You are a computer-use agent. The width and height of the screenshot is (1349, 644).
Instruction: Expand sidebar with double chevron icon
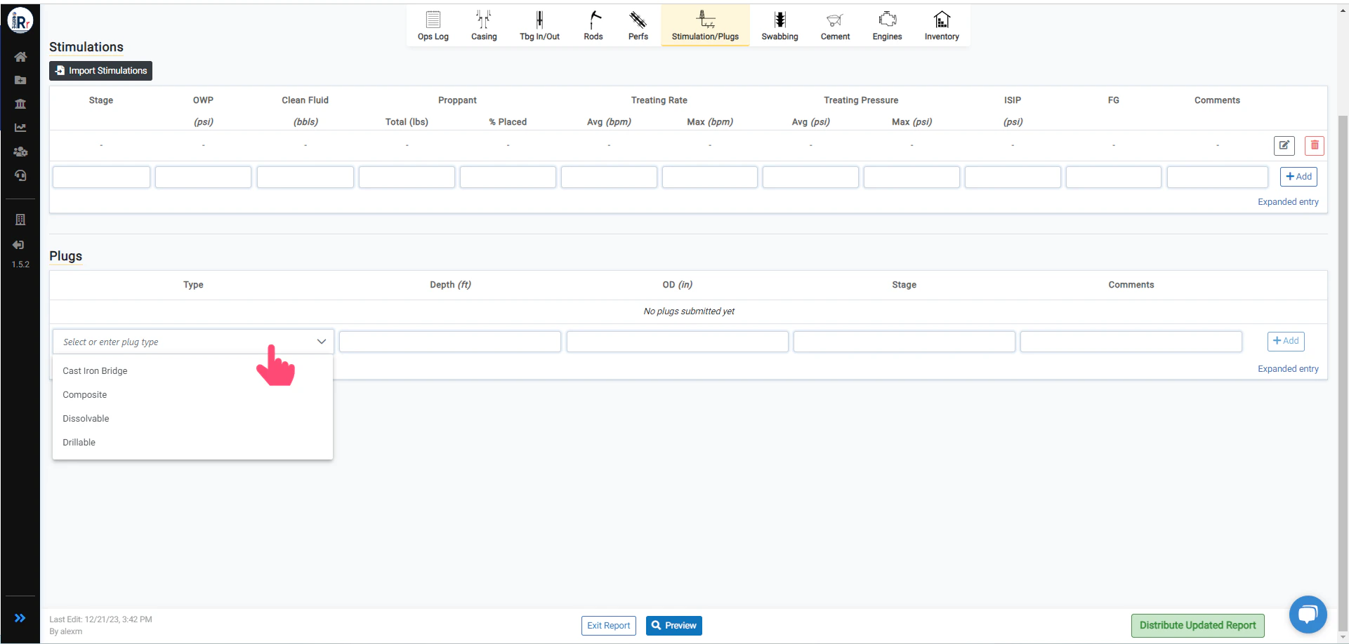[20, 618]
